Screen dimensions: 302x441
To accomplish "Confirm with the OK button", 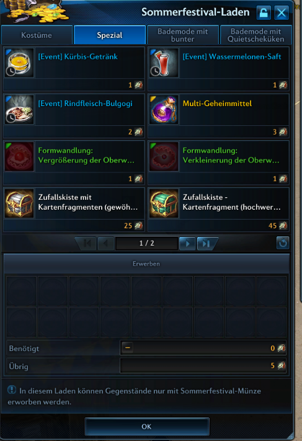I will click(x=147, y=426).
